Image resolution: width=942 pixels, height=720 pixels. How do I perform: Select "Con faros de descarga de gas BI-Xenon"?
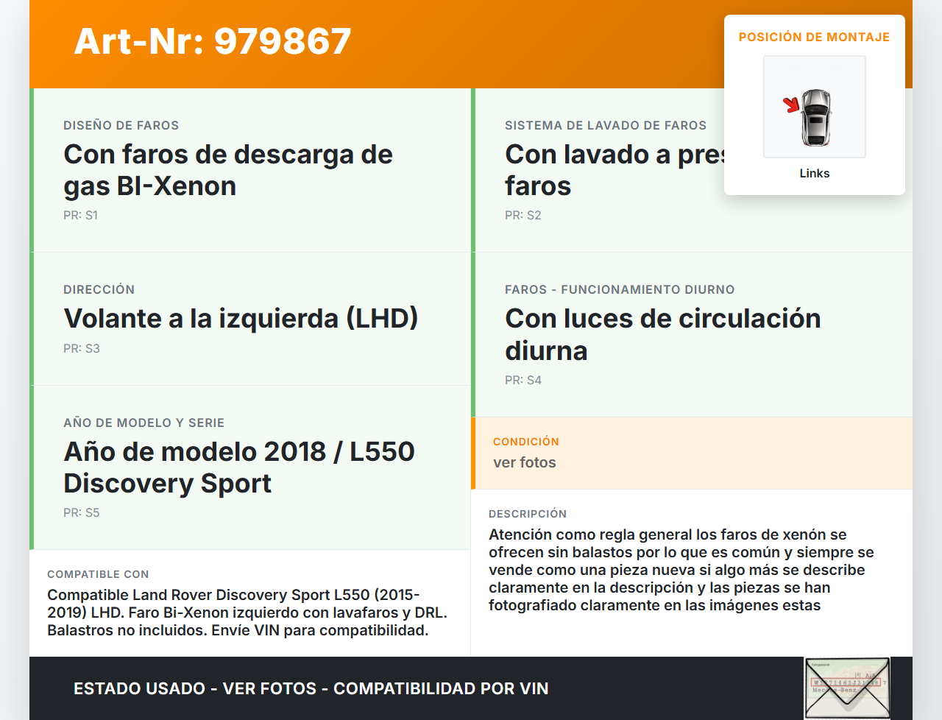coord(228,170)
